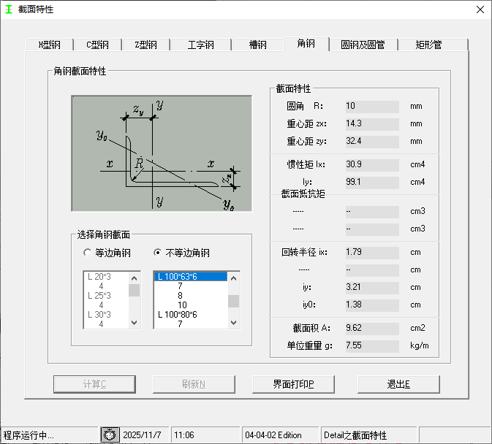Click the 回转半径 ix field showing 1.79
492x444 pixels.
click(x=372, y=252)
